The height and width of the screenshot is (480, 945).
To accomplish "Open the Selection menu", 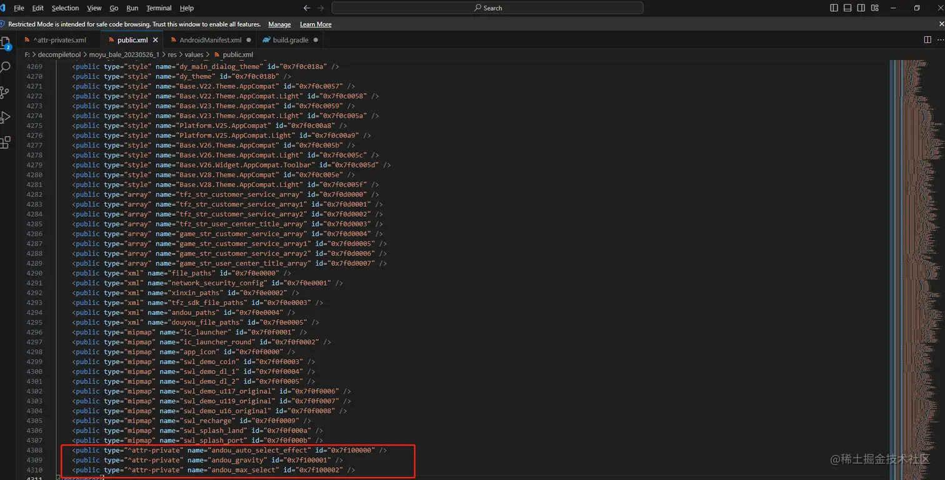I will click(x=65, y=8).
